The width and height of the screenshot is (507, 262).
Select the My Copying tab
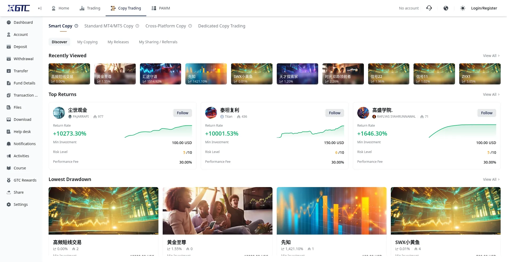[x=87, y=42]
